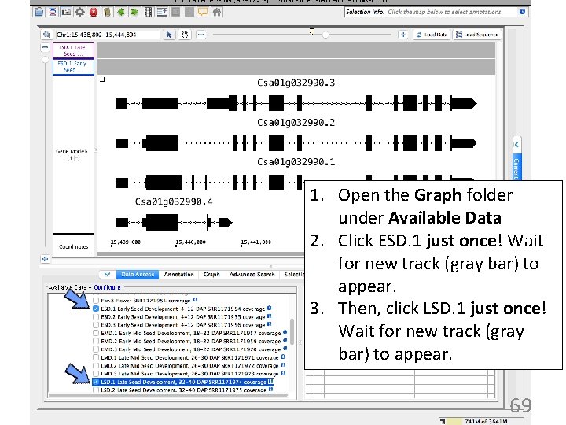Check ESD.2 Early Seed Development checkbox
Screen dimensions: 566x425
(x=96, y=316)
